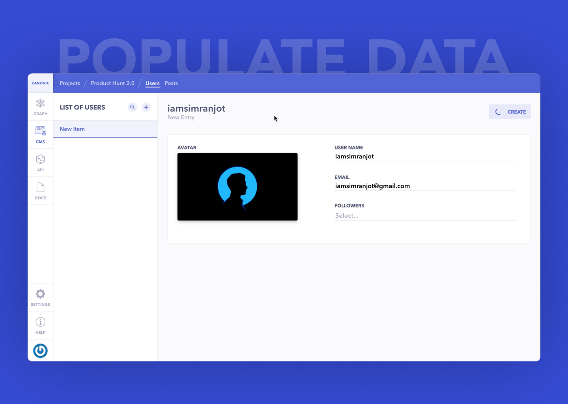Edit the Email field
The image size is (568, 404).
point(425,186)
